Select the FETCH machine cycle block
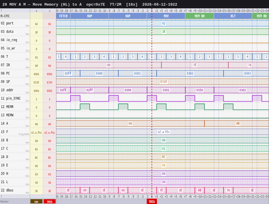This screenshot has width=269, height=204. tap(63, 16)
